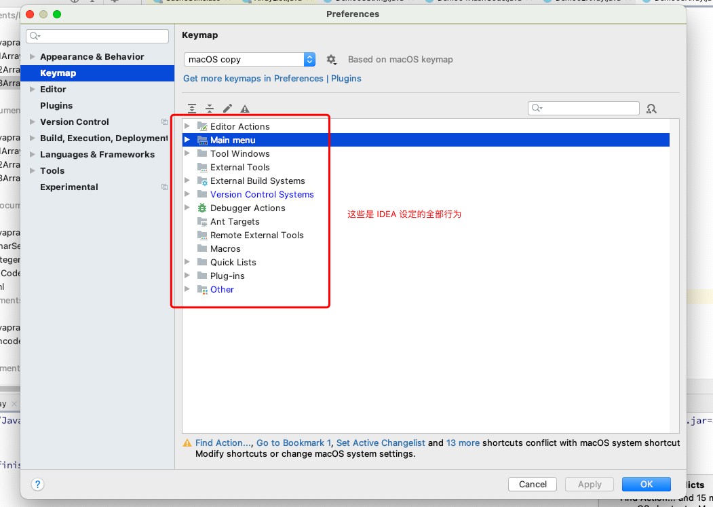Click the OK button

646,484
